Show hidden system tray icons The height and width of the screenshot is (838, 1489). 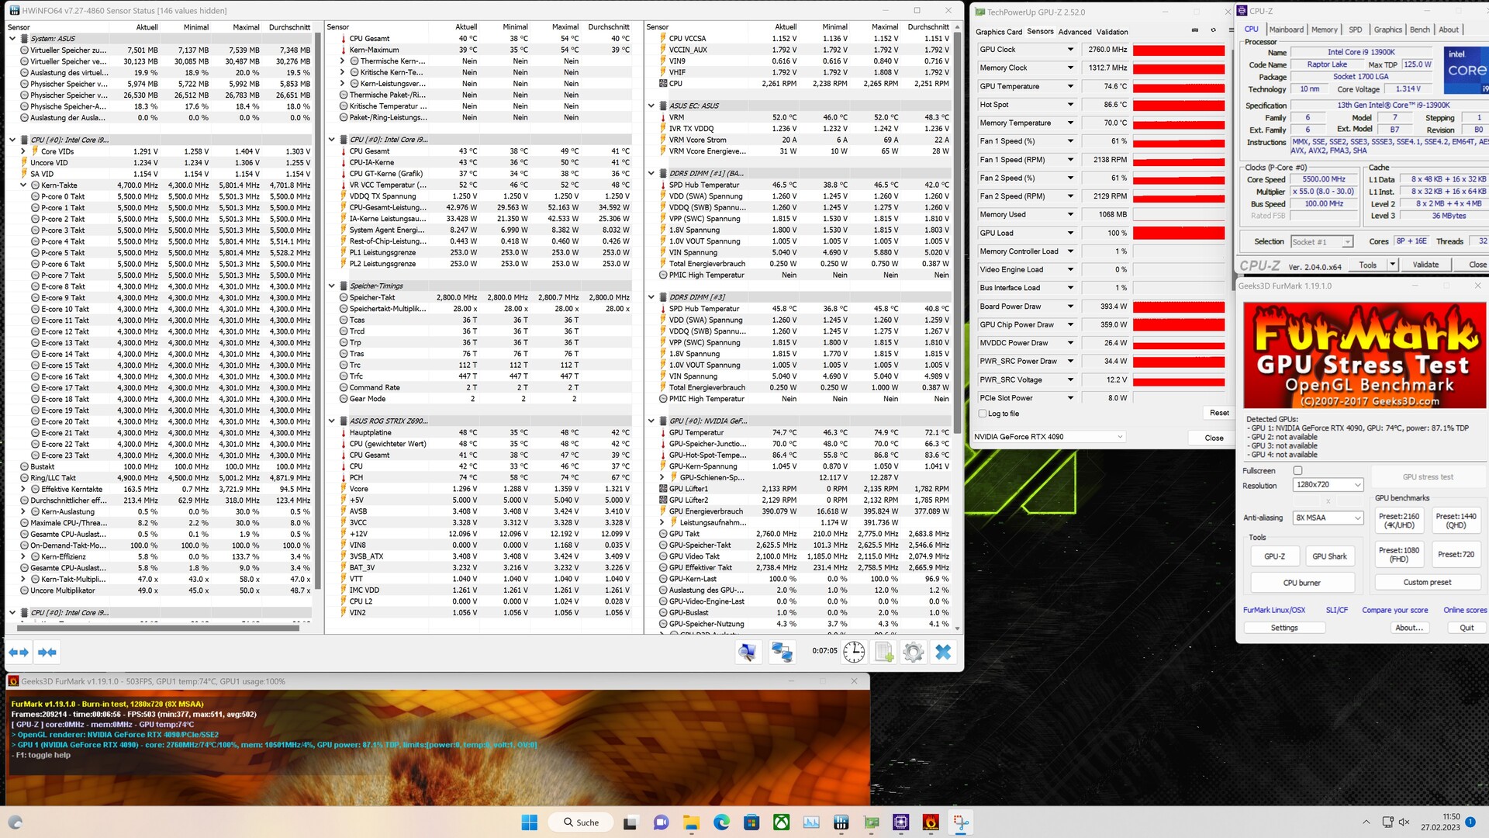pyautogui.click(x=1366, y=822)
